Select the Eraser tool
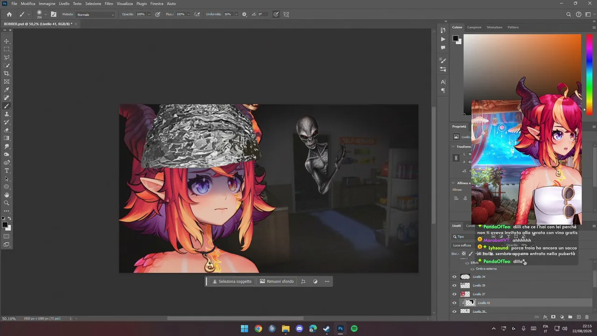This screenshot has height=336, width=597. (7, 130)
